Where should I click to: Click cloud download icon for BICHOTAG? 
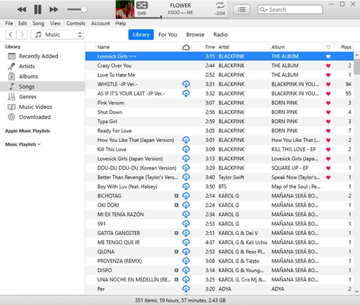(x=186, y=196)
